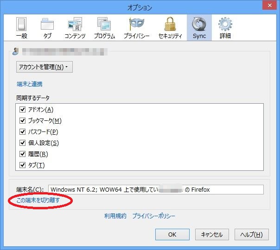
Task: Uncheck the 履歴(R) history checkbox
Action: [22, 154]
